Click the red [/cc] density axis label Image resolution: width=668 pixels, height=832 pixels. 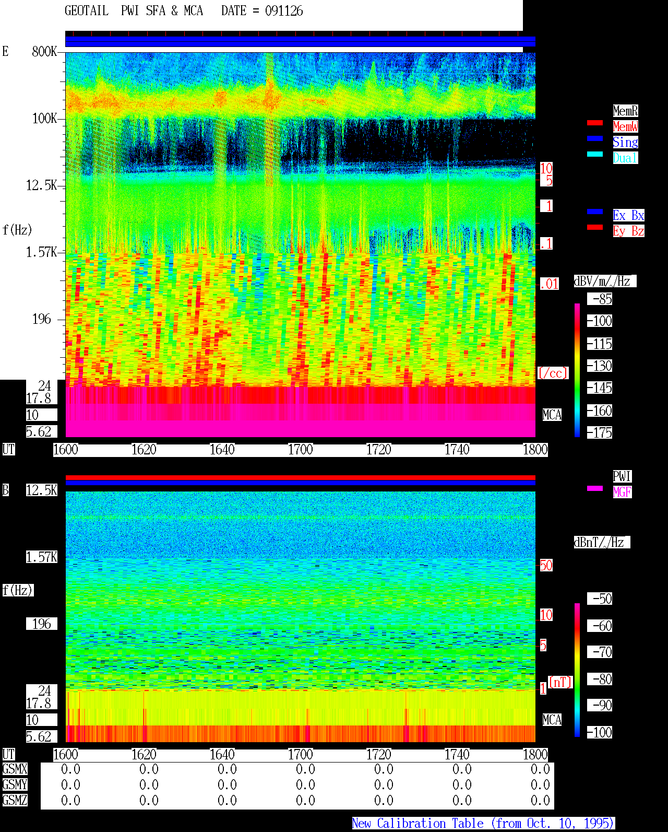553,373
